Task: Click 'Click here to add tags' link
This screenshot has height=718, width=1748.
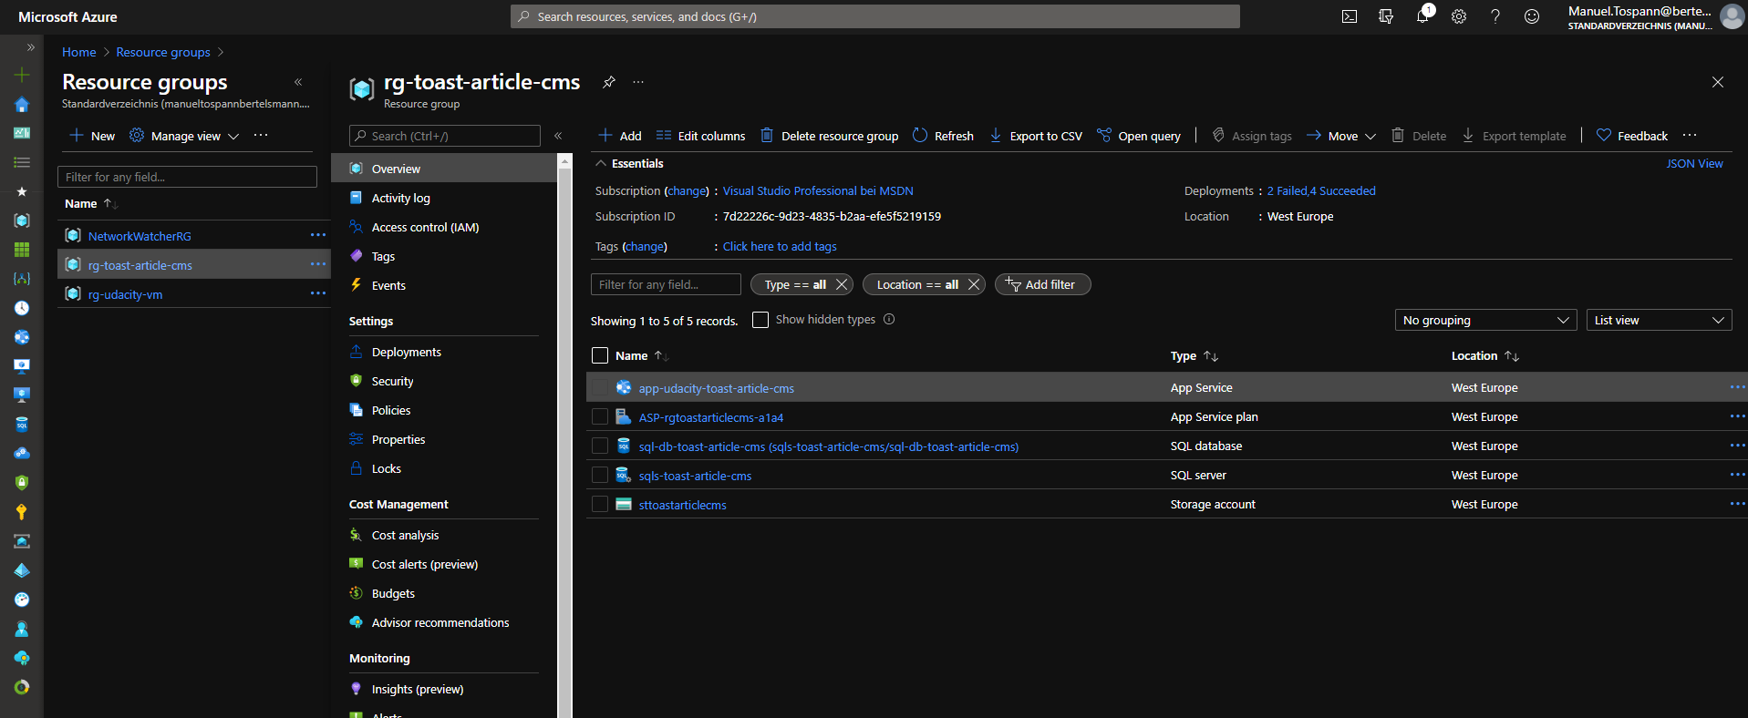Action: pyautogui.click(x=780, y=247)
